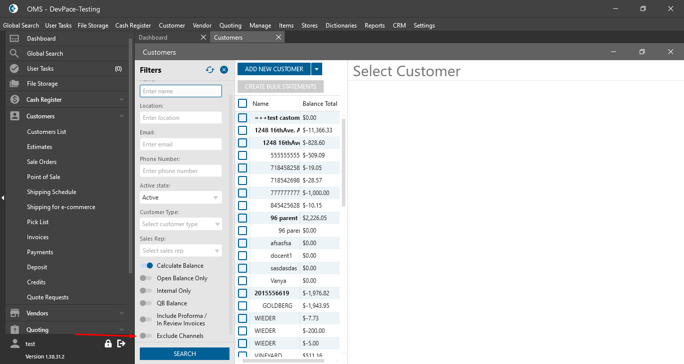Screen dimensions: 684x364
Task: Open the Reports menu
Action: [x=374, y=26]
